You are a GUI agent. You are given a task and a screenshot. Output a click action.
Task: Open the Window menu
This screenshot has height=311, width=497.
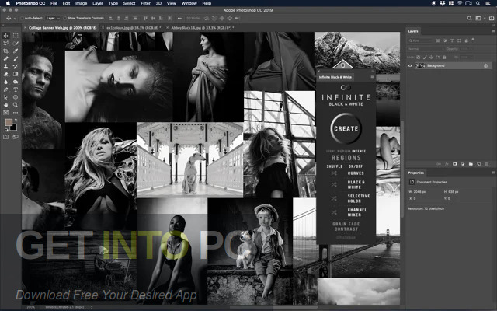[x=189, y=3]
